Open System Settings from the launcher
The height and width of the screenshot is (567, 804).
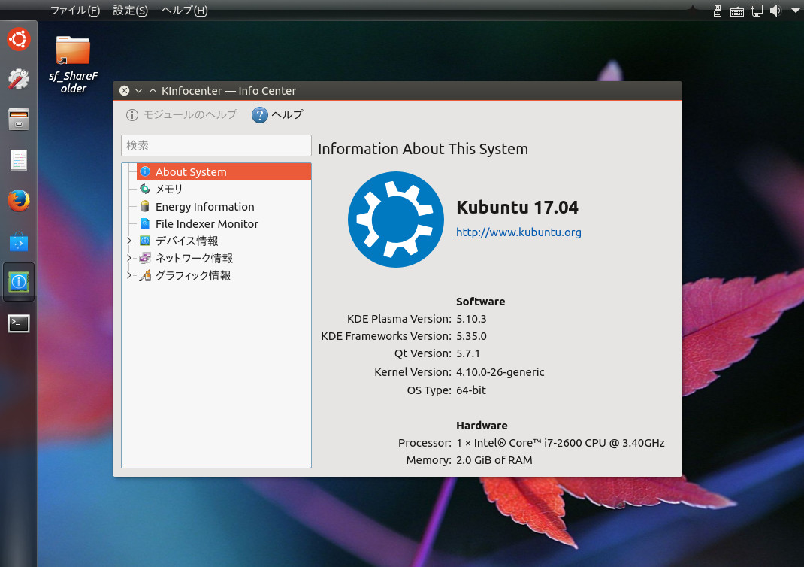19,79
